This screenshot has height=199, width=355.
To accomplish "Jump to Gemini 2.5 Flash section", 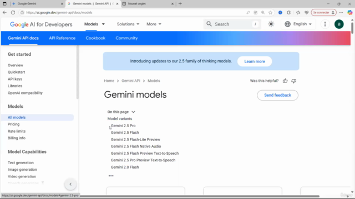I will 125,133.
